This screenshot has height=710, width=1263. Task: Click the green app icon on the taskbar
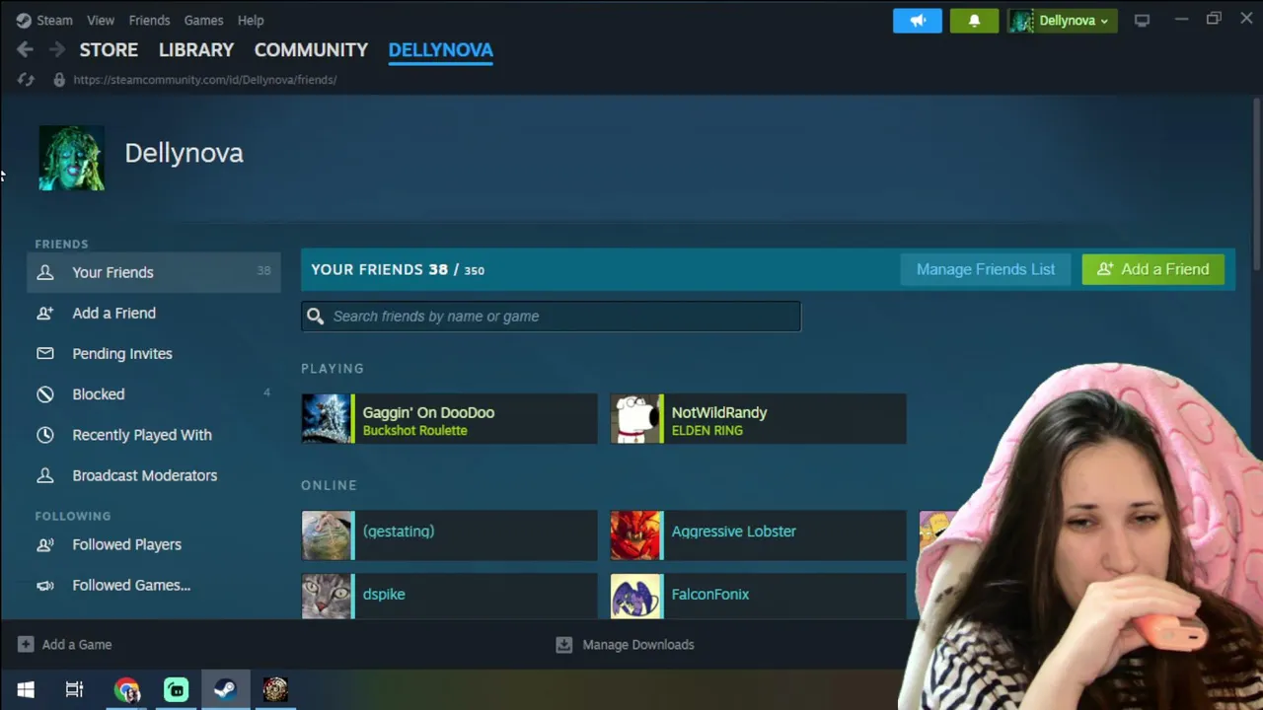pyautogui.click(x=176, y=689)
